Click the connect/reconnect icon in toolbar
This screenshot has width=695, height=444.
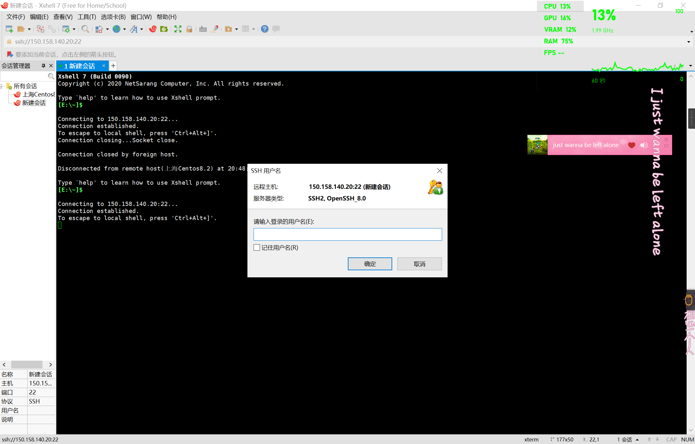(53, 29)
